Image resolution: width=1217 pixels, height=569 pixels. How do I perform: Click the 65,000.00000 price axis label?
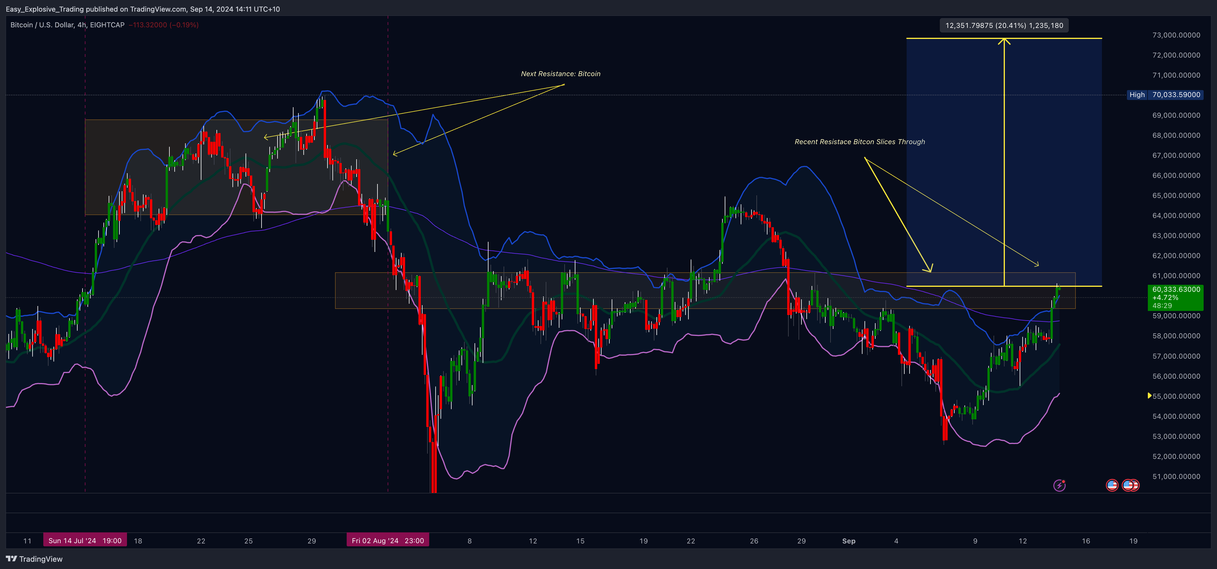point(1176,196)
